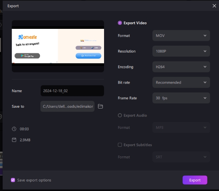Open the MOV format dropdown
219x191 pixels.
(x=181, y=36)
